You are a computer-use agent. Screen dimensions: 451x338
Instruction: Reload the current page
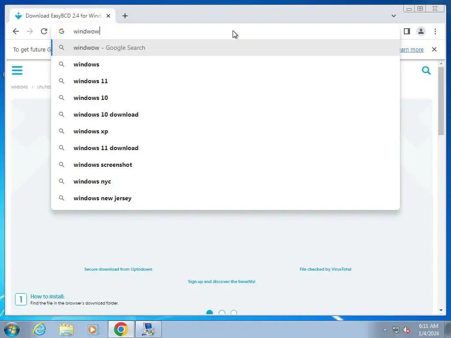coord(44,31)
